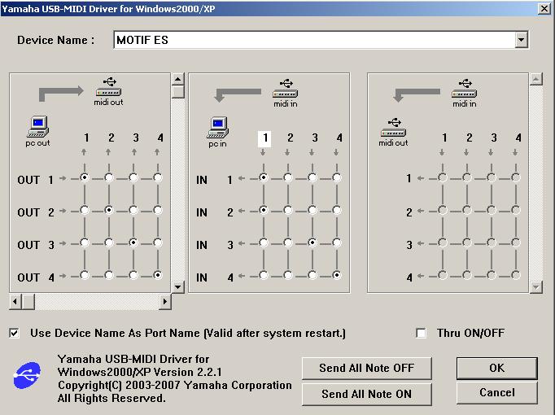This screenshot has height=415, width=555.
Task: Click the horizontal scrollbar thumb under the out panel
Action: (28, 302)
